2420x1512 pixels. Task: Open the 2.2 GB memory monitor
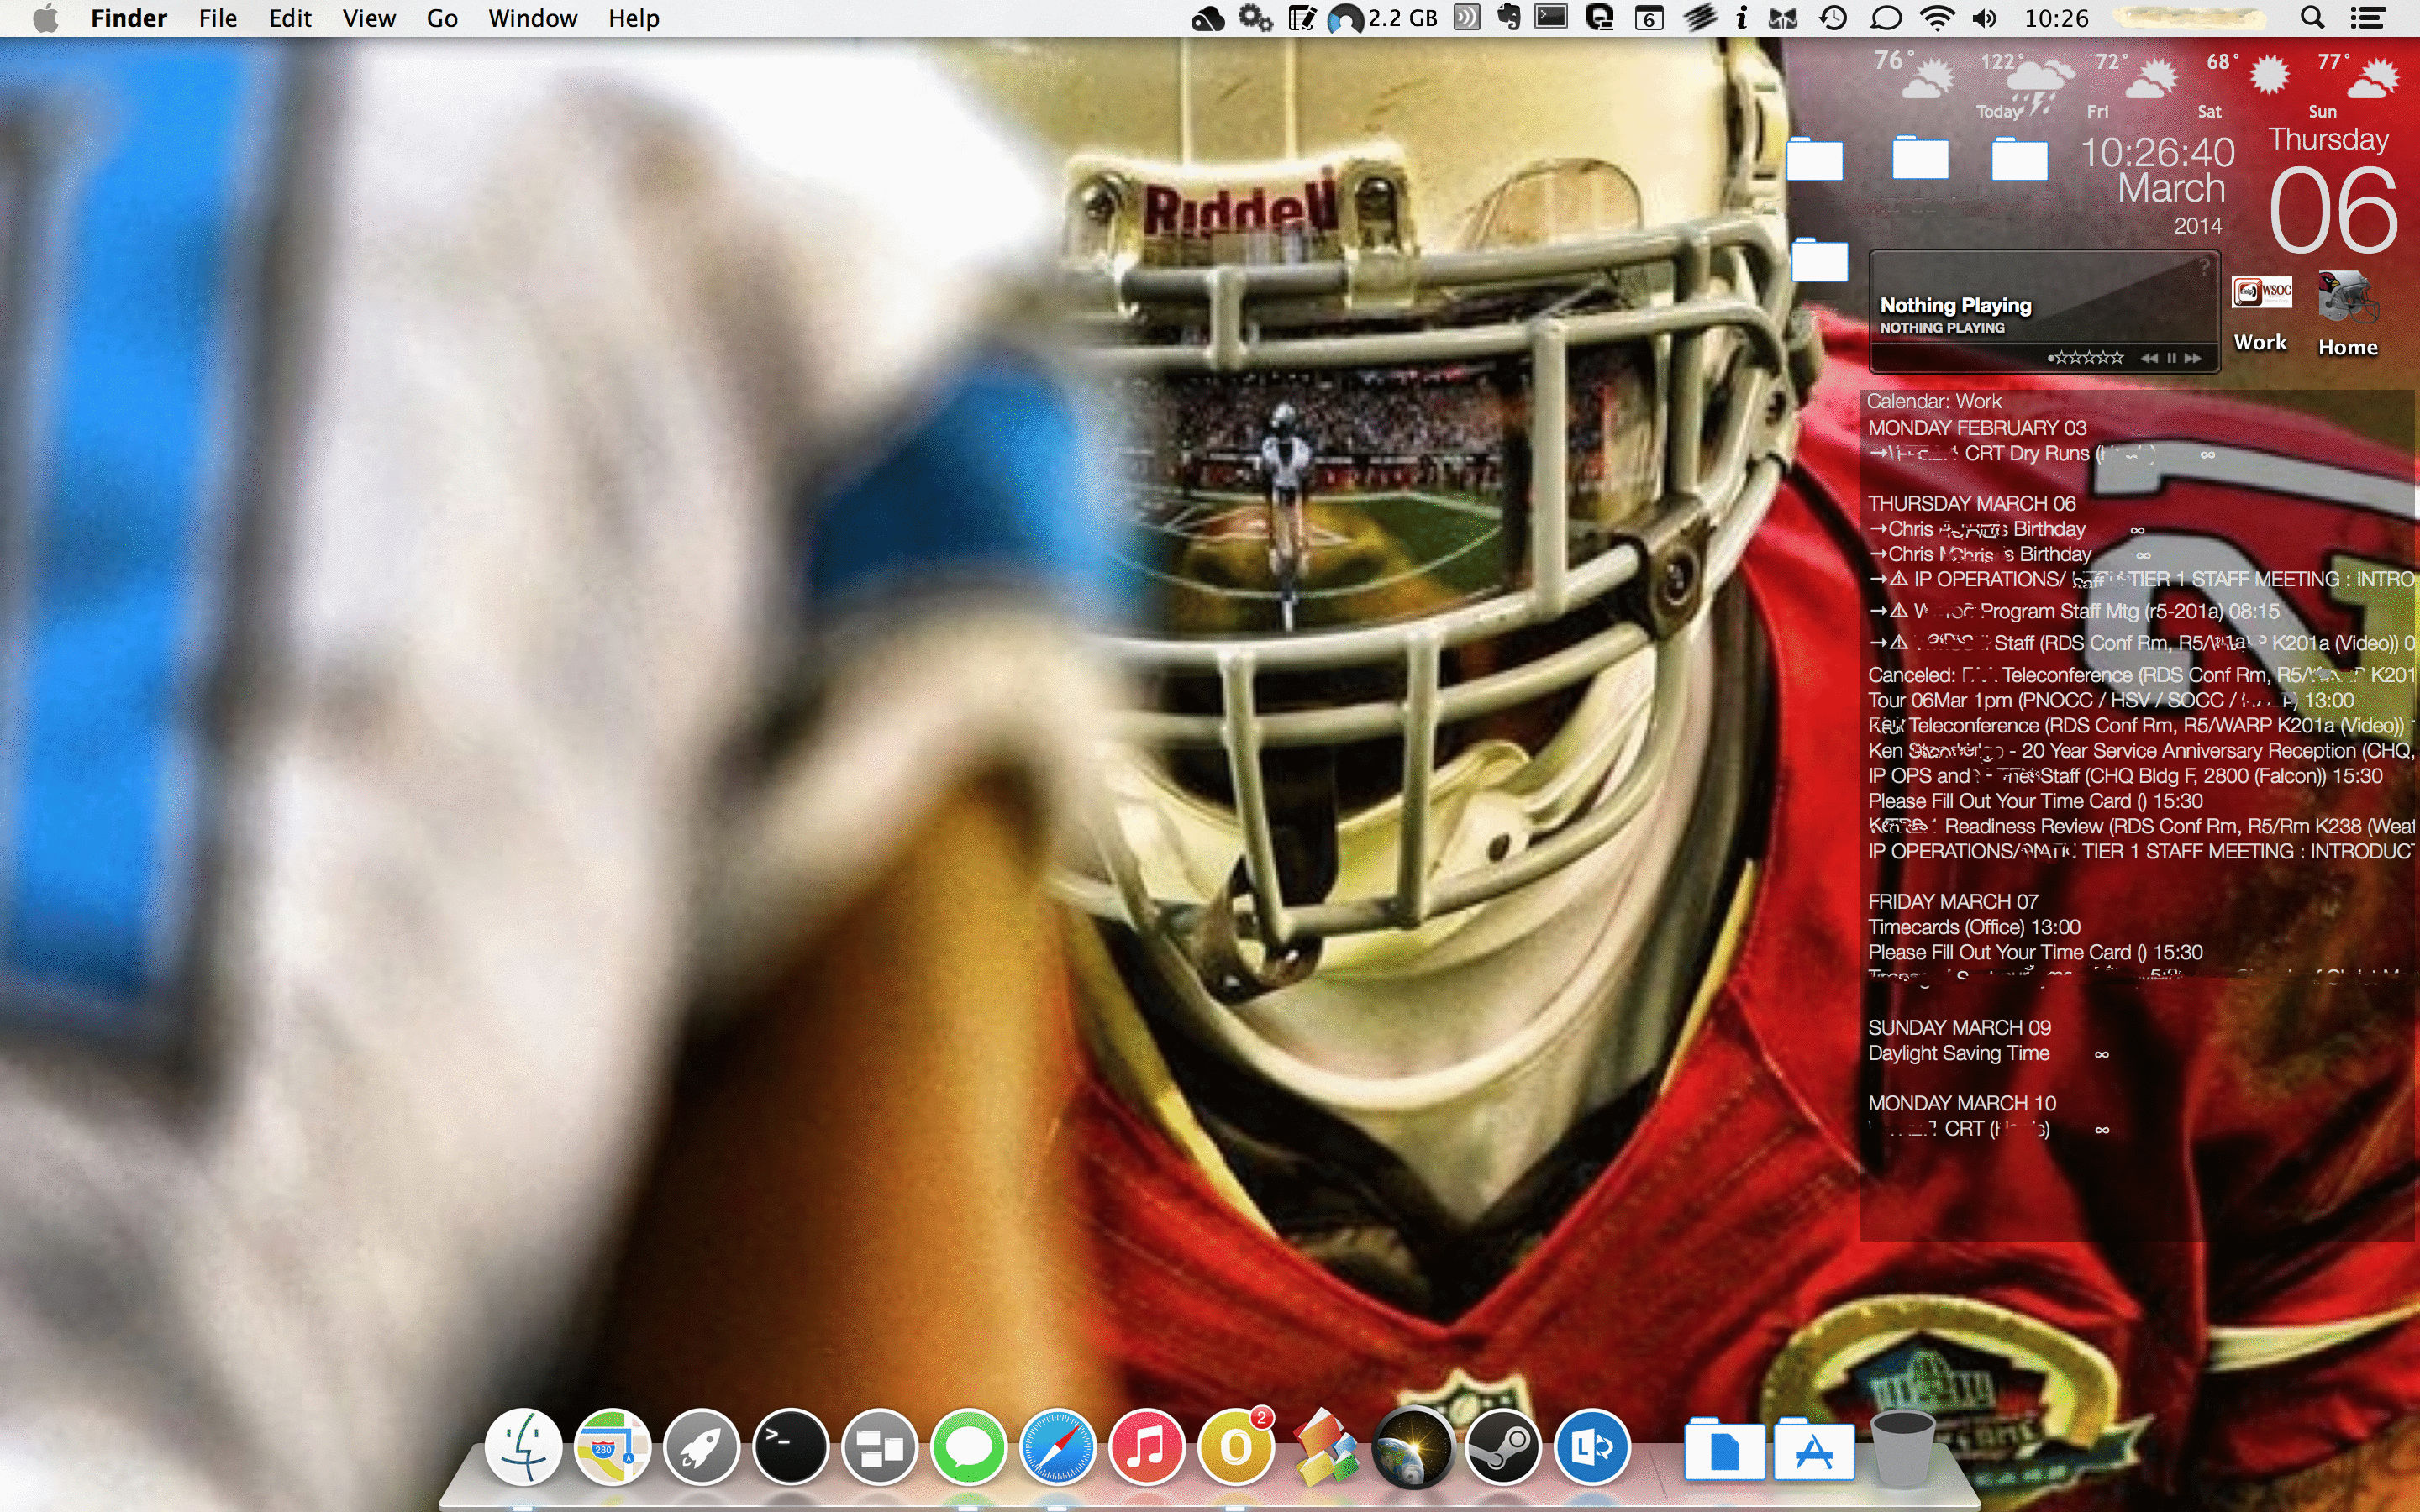tap(1383, 18)
